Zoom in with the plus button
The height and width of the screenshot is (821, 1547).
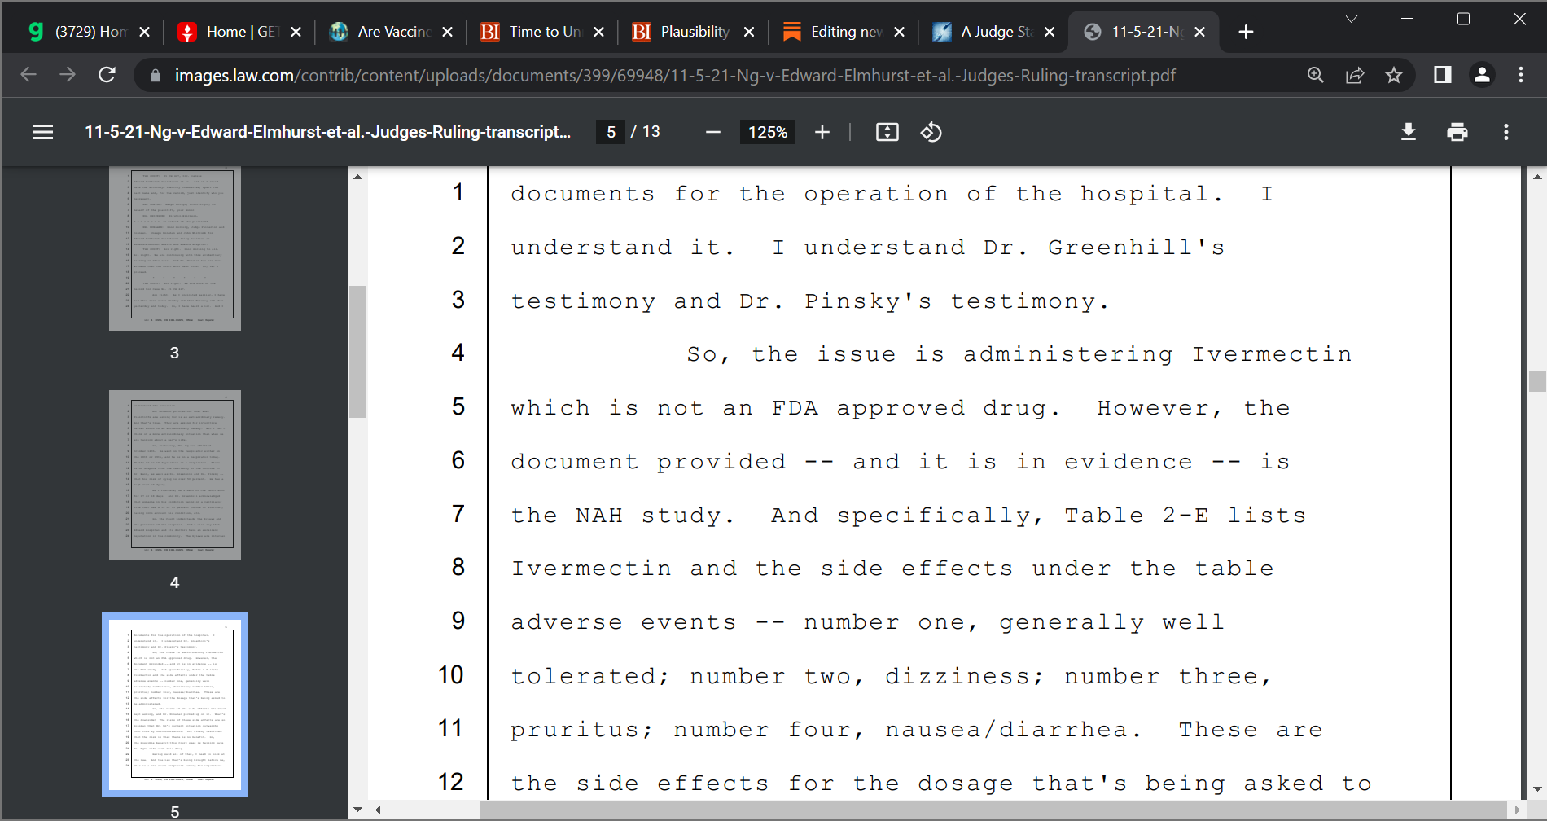click(822, 132)
